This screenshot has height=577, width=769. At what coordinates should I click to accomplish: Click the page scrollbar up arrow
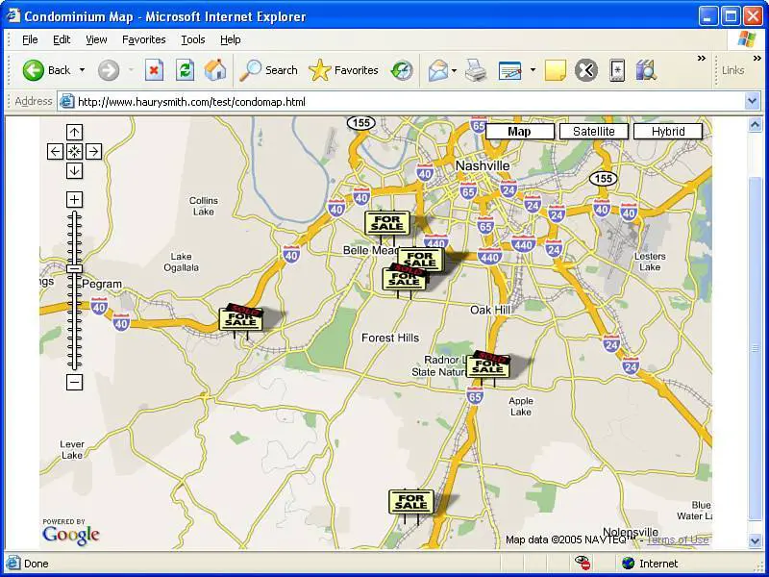coord(755,125)
